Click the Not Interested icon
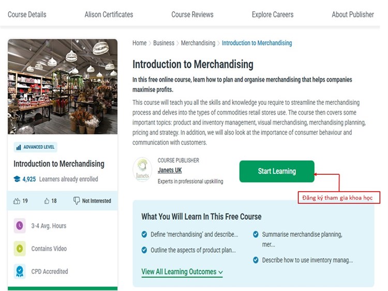This screenshot has width=388, height=291. coord(77,201)
